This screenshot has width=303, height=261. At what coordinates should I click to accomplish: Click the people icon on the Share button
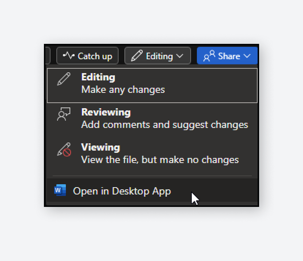(x=209, y=55)
